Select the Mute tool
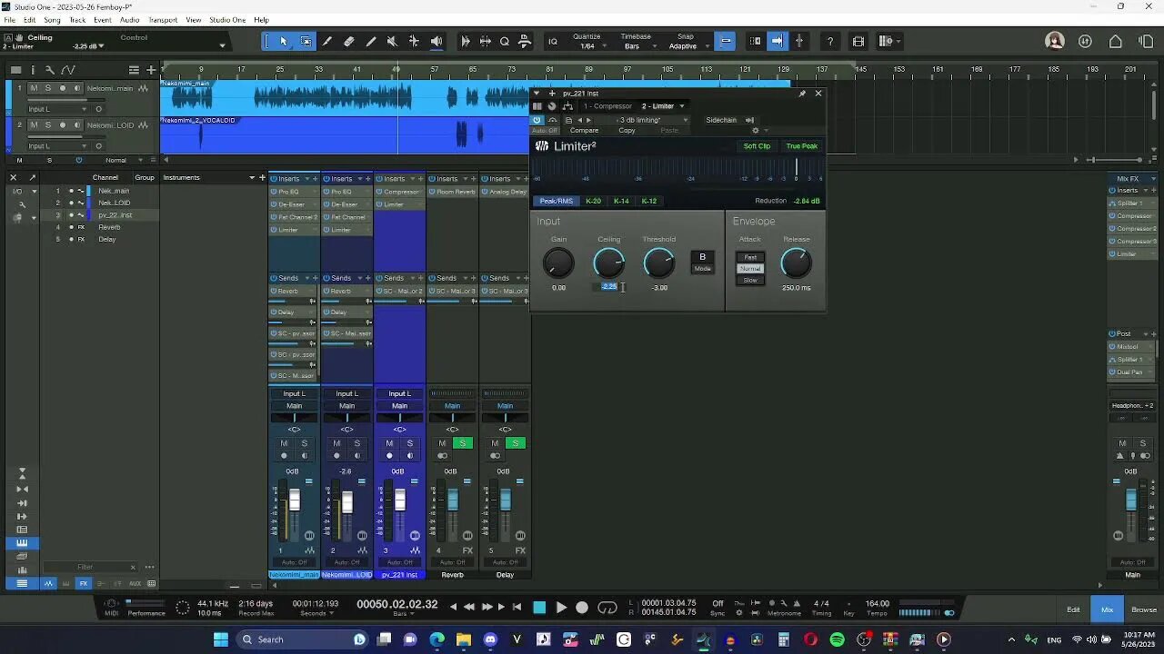The height and width of the screenshot is (654, 1164). pyautogui.click(x=393, y=41)
